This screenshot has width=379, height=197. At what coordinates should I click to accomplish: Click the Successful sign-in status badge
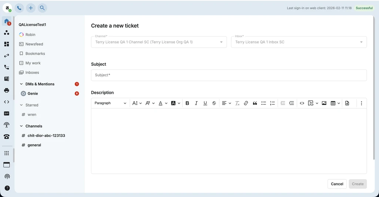pos(364,8)
